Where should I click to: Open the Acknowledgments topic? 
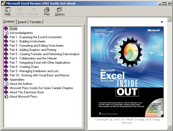pyautogui.click(x=21, y=33)
